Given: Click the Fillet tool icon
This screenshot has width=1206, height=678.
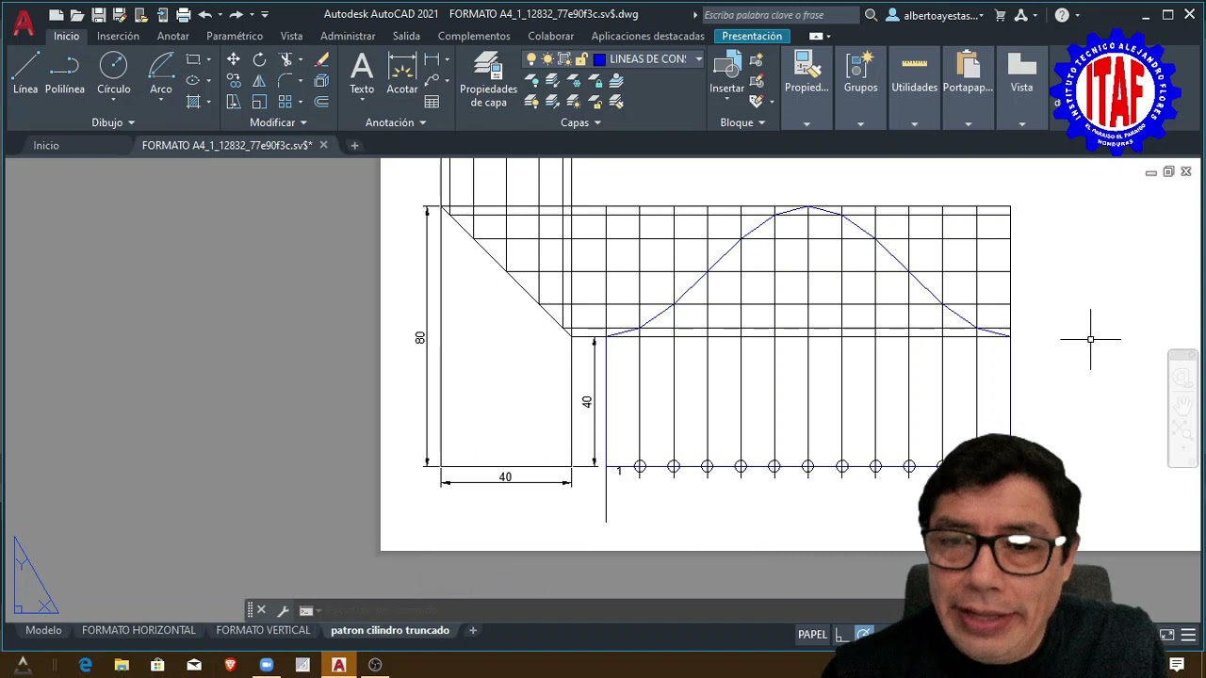Looking at the screenshot, I should click(286, 81).
